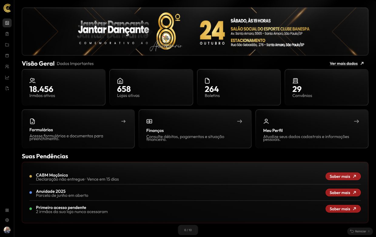Click the building icon above 29

click(295, 81)
